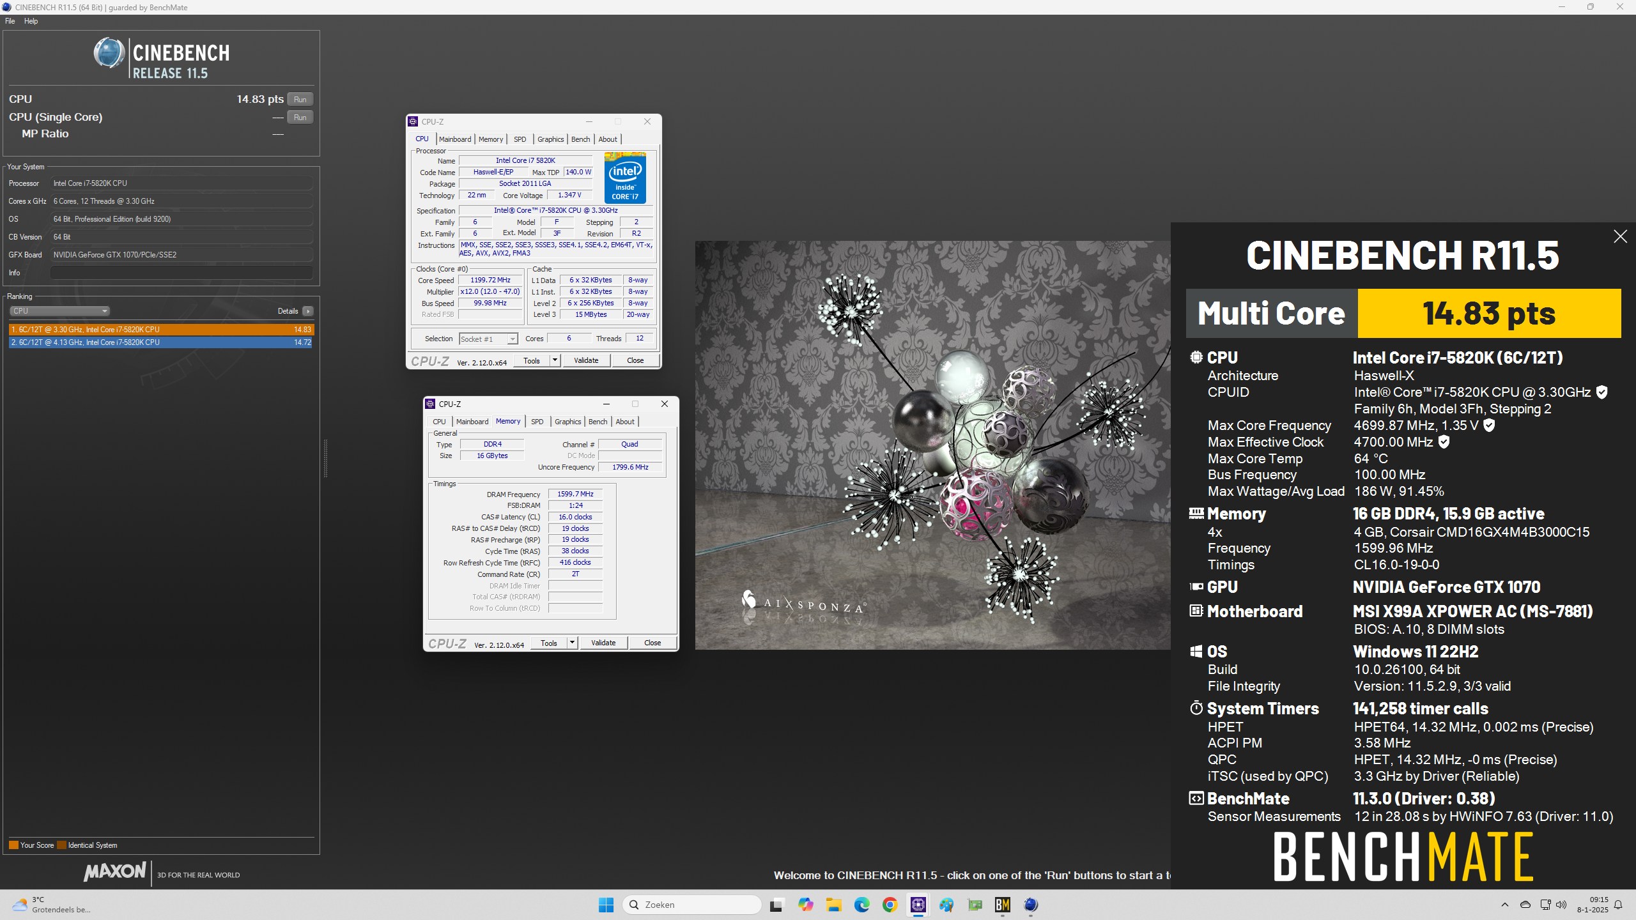This screenshot has width=1636, height=920.
Task: Open Graphics tab in CPU-Z Memory window
Action: coord(568,422)
